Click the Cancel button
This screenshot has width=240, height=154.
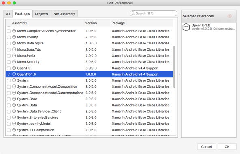pos(206,147)
